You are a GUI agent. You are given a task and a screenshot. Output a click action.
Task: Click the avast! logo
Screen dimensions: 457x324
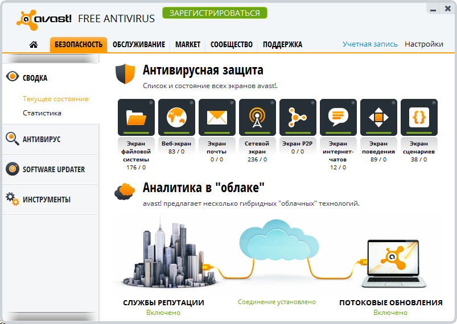(x=44, y=19)
